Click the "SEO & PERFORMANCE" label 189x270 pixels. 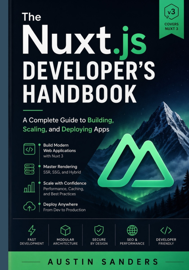click(x=132, y=241)
